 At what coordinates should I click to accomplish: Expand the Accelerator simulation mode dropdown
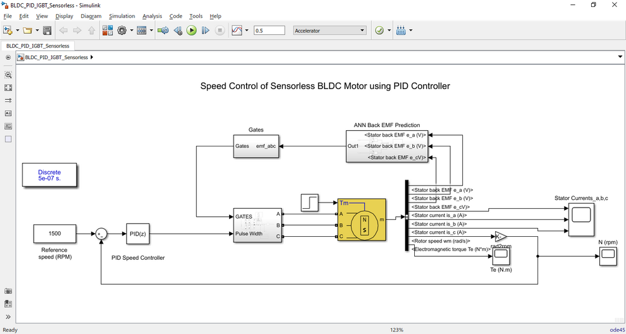click(330, 31)
